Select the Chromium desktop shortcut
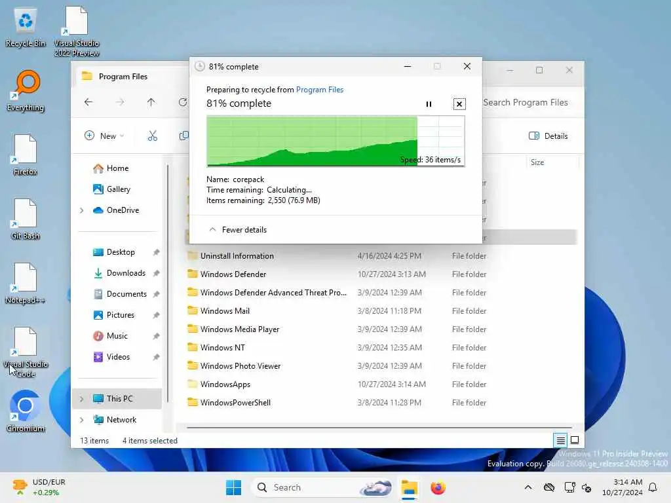The height and width of the screenshot is (503, 671). [x=26, y=411]
